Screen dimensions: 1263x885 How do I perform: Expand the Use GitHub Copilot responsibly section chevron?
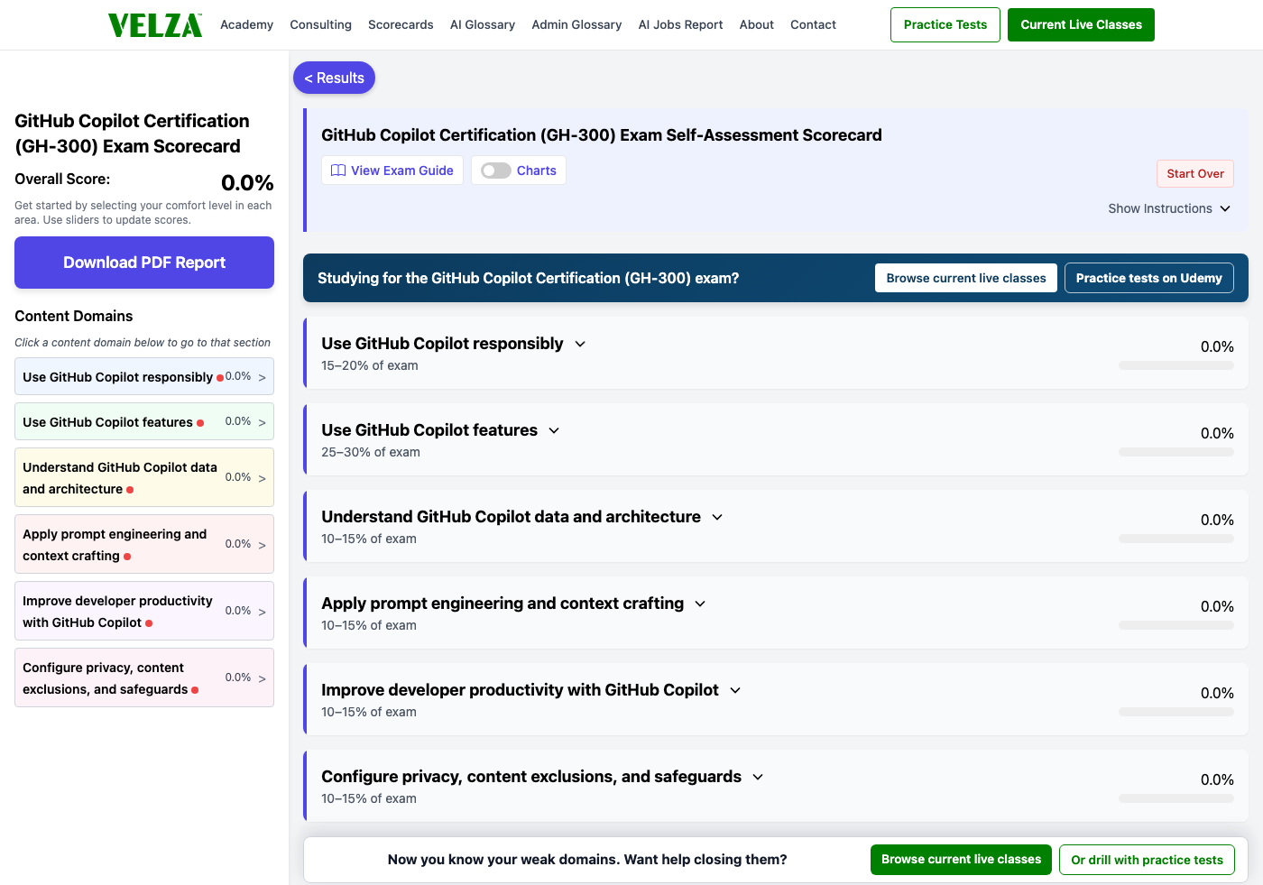[580, 344]
